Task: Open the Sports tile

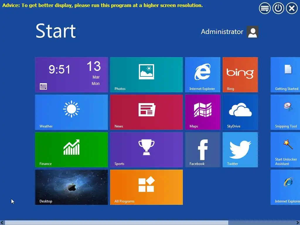Action: pos(146,150)
